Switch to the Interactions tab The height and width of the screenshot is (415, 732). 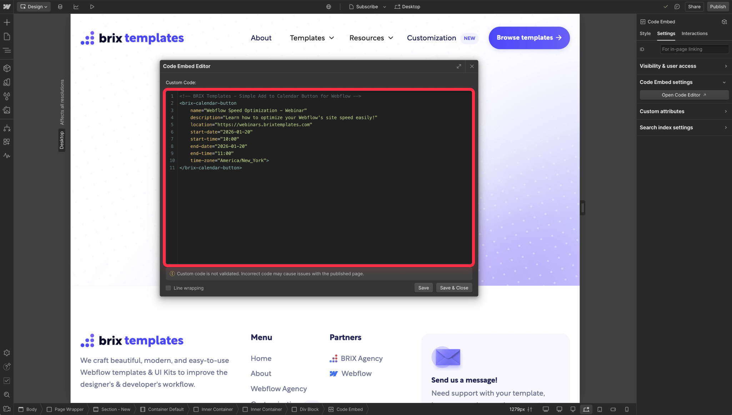(x=695, y=34)
